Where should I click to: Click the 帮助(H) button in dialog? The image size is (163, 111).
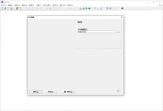pyautogui.click(x=68, y=92)
